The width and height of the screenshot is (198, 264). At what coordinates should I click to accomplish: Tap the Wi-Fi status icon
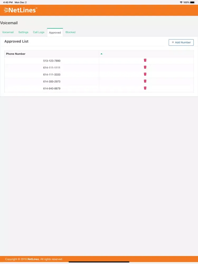pos(181,2)
